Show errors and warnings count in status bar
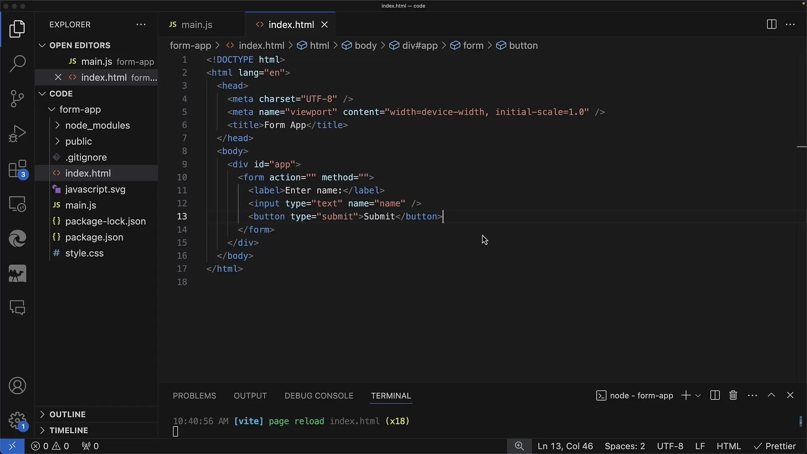807x454 pixels. click(50, 446)
